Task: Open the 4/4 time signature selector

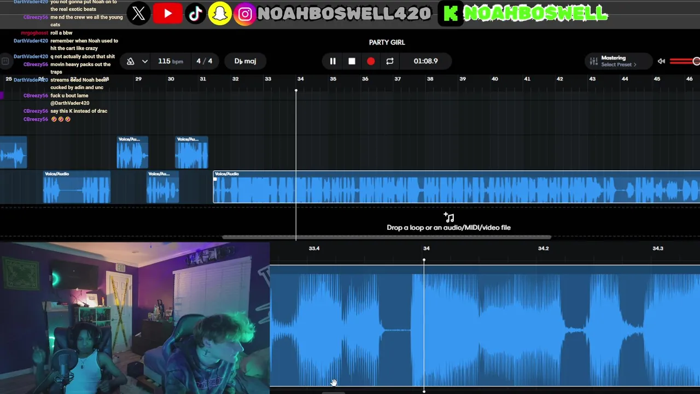Action: 204,61
